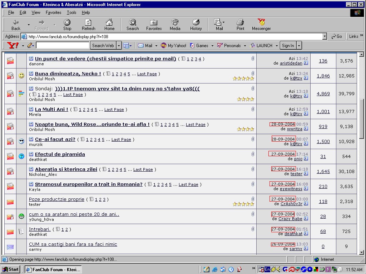Toggle checkbox icon before Efectul de piramida
The height and width of the screenshot is (274, 366).
pos(31,154)
